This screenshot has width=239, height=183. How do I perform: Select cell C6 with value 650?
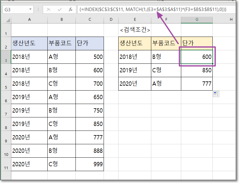pyautogui.click(x=90, y=97)
